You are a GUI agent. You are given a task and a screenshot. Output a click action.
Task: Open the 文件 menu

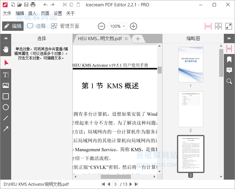pyautogui.click(x=7, y=13)
